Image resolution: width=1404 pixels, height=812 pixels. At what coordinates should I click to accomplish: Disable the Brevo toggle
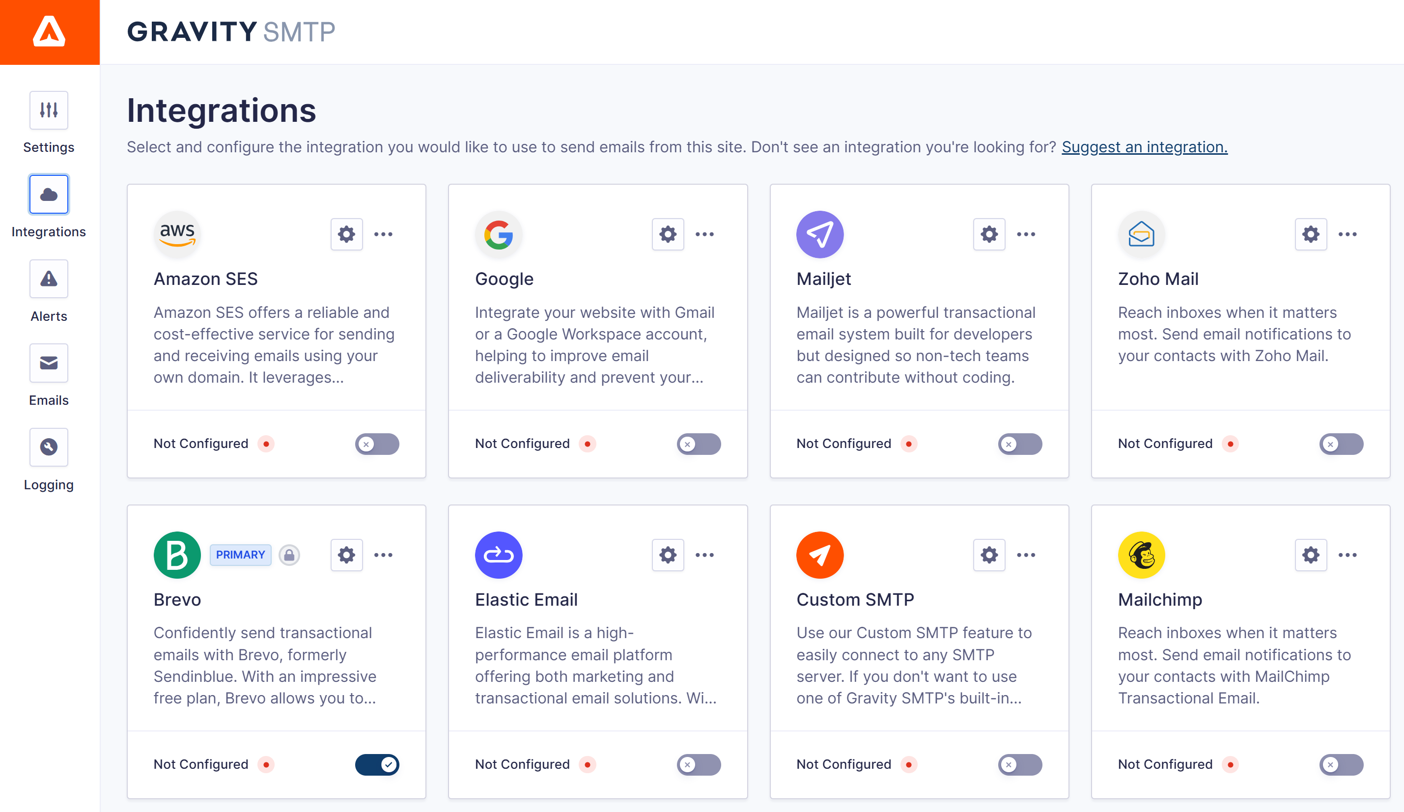click(x=377, y=765)
